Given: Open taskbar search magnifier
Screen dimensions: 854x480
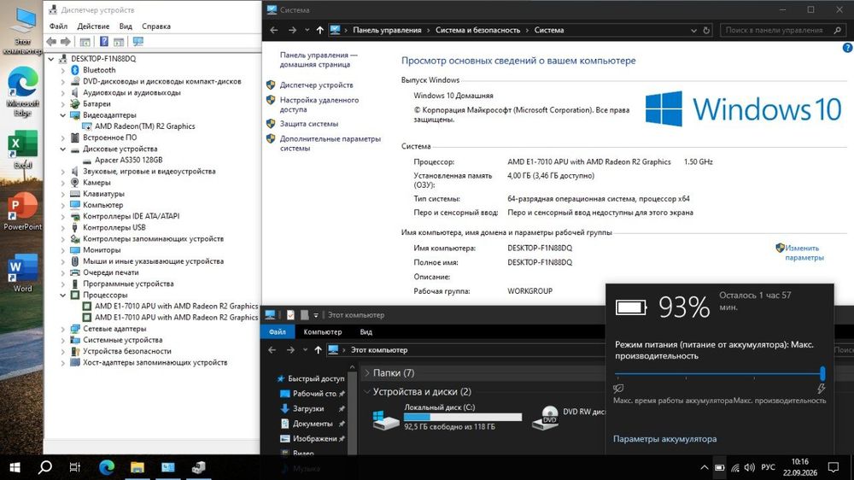Looking at the screenshot, I should click(45, 467).
